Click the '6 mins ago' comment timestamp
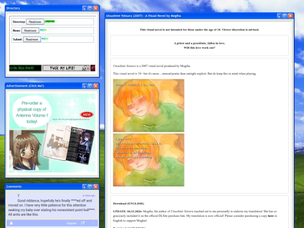This screenshot has height=228, width=304. click(x=89, y=195)
